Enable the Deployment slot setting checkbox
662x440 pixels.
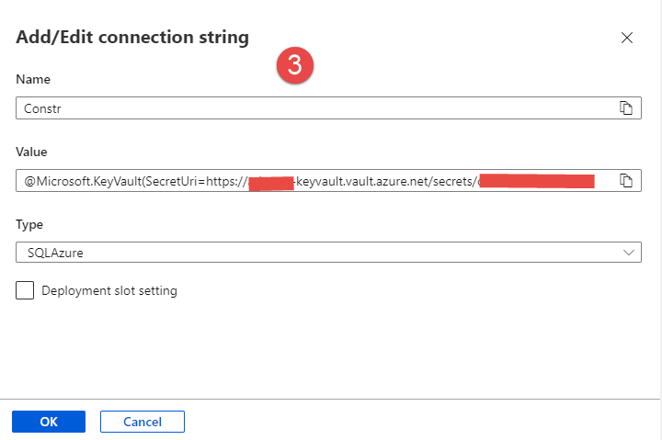[x=26, y=290]
